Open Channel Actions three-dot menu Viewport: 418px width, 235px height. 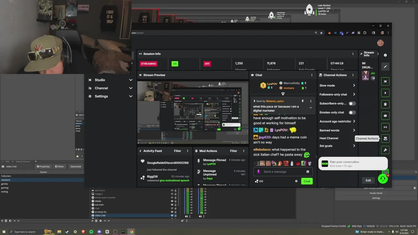point(353,75)
